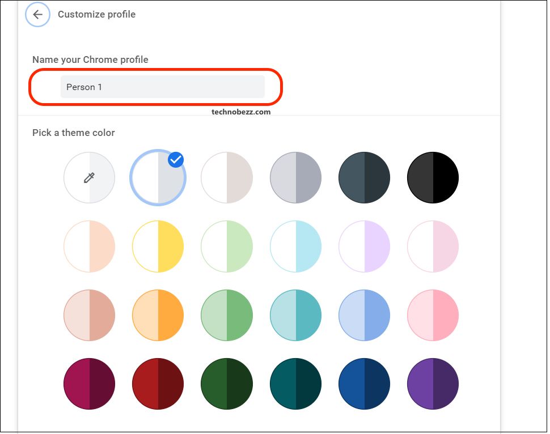Select the light cyan theme color
Screen dimensions: 550x434
(295, 246)
